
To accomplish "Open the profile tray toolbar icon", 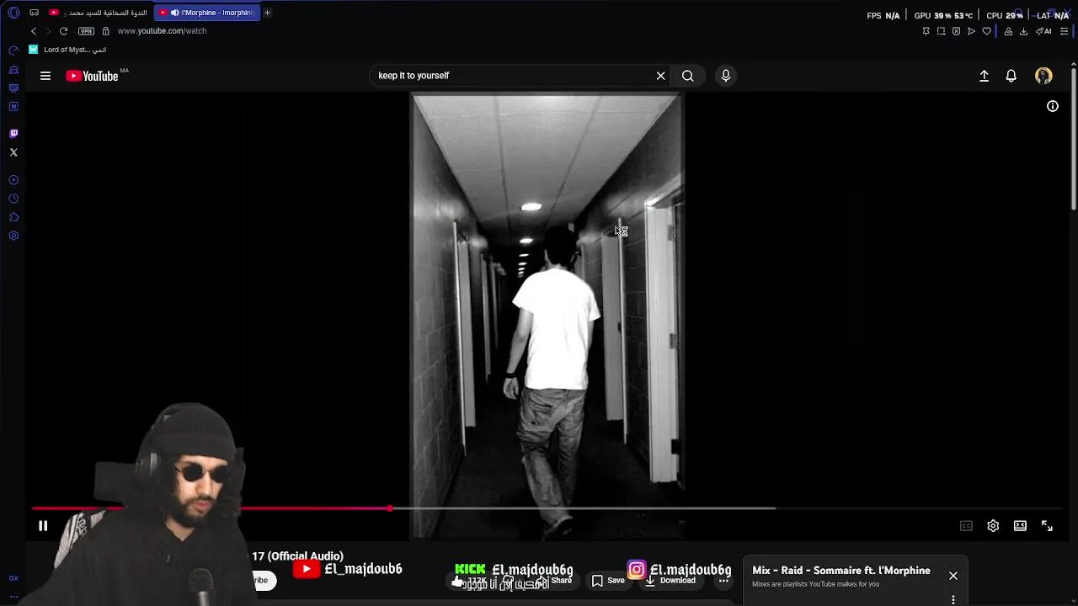I will click(x=1008, y=31).
